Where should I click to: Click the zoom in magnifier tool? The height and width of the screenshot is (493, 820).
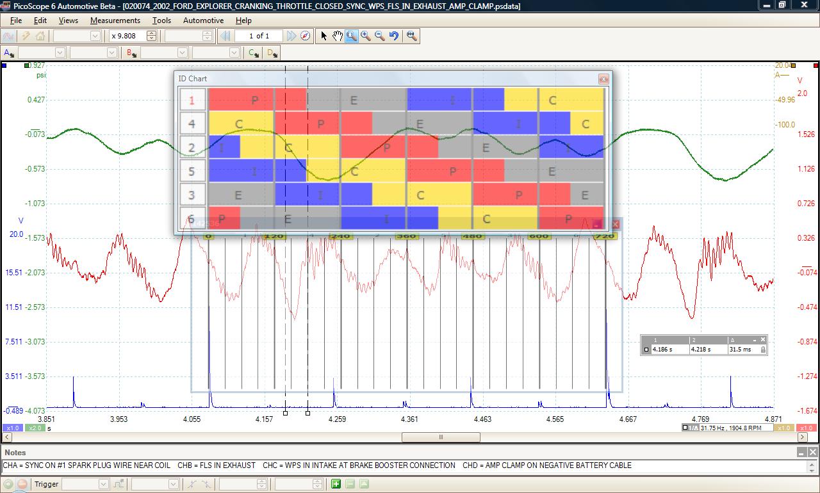[x=366, y=36]
